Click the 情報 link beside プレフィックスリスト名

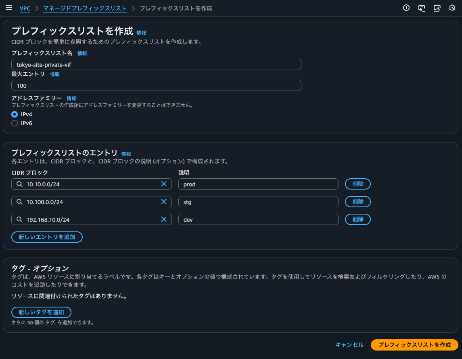tap(82, 53)
